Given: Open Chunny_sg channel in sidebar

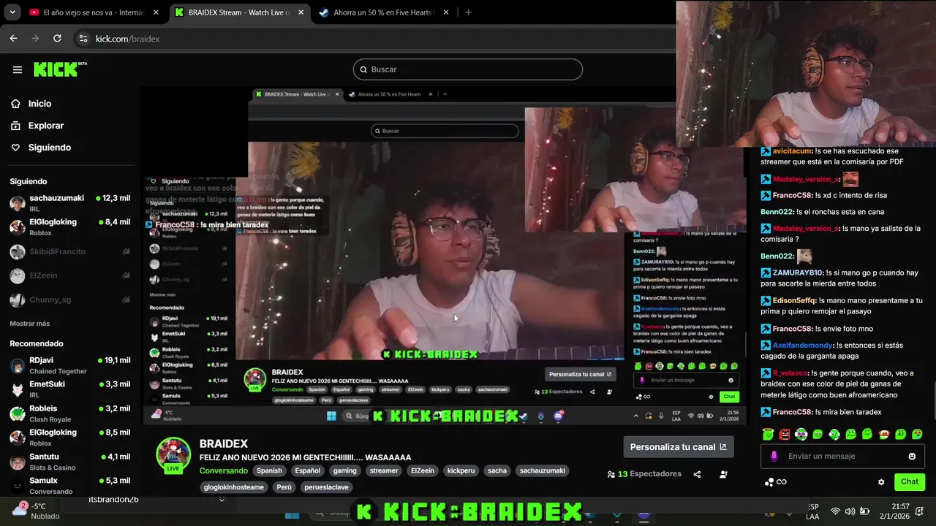Looking at the screenshot, I should (69, 300).
